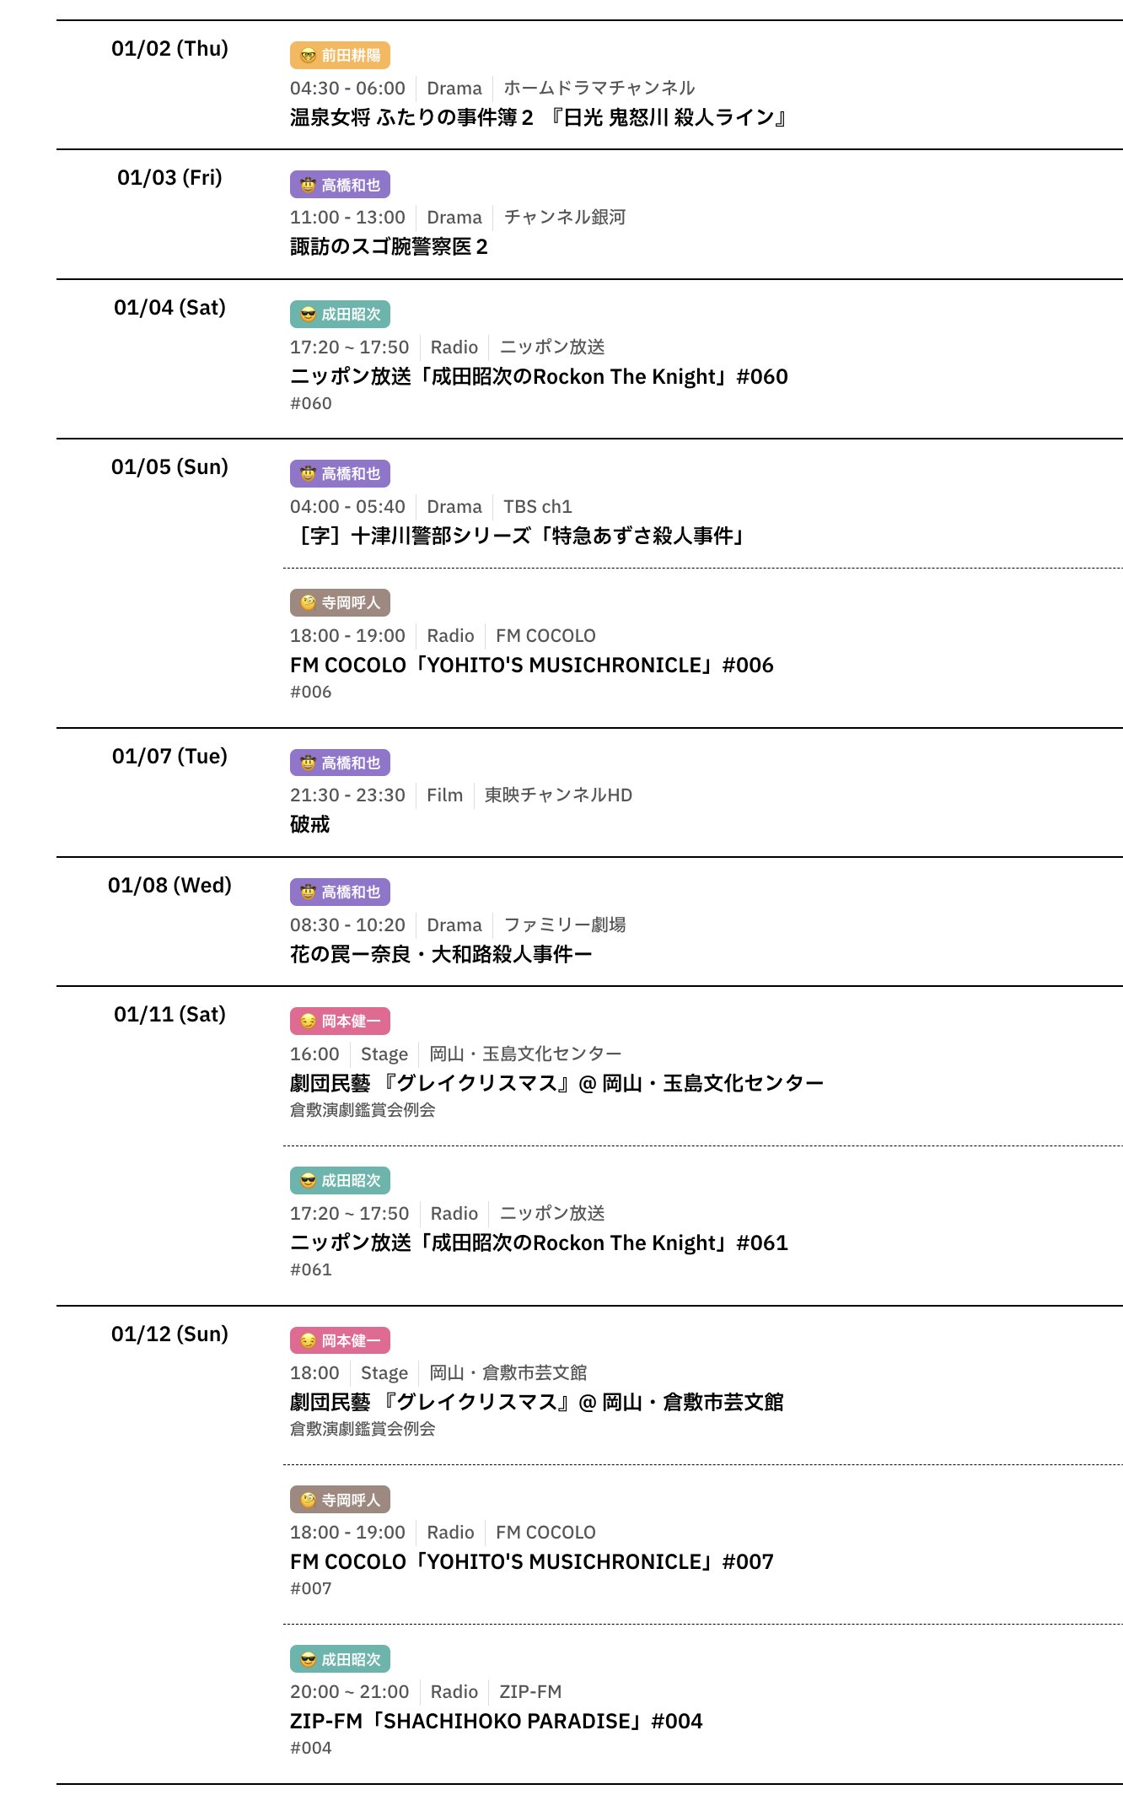This screenshot has width=1123, height=1795.
Task: Select the 高橋和也 tag above 花の罠
Action: [x=340, y=892]
